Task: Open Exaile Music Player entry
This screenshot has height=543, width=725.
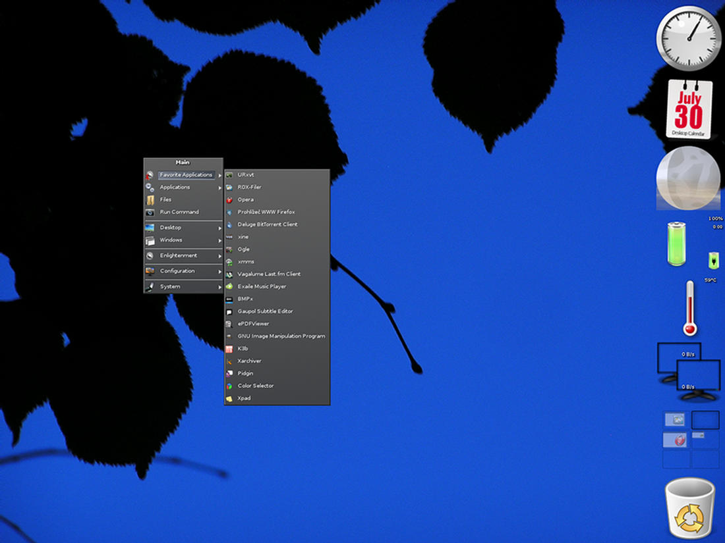Action: [262, 286]
